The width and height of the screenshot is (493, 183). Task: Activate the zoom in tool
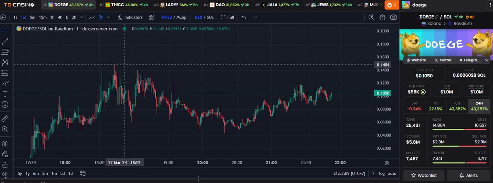[x=5, y=129]
